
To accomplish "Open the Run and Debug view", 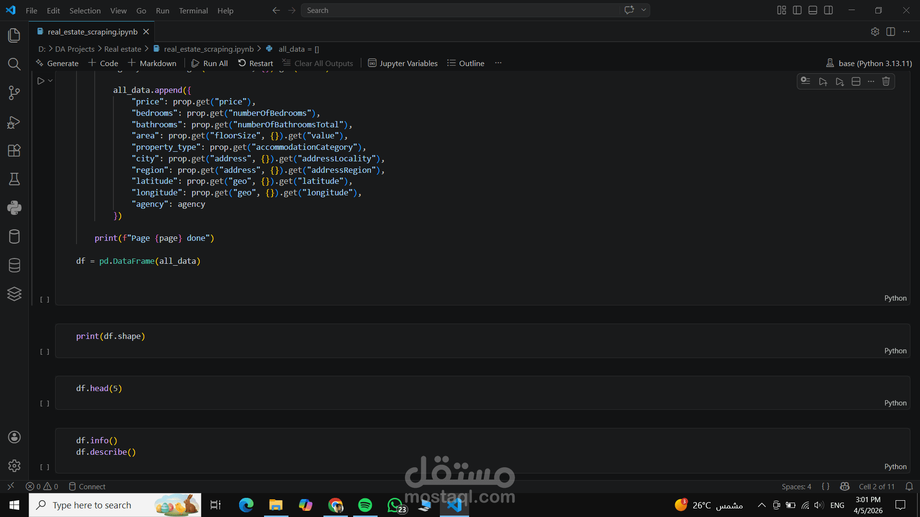I will click(x=14, y=122).
